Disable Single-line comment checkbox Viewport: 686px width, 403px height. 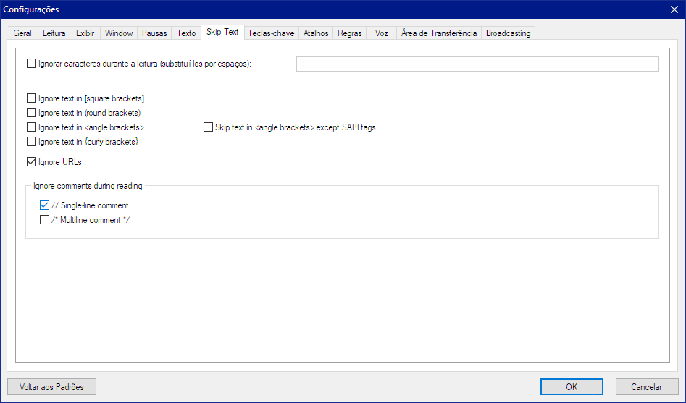point(45,205)
